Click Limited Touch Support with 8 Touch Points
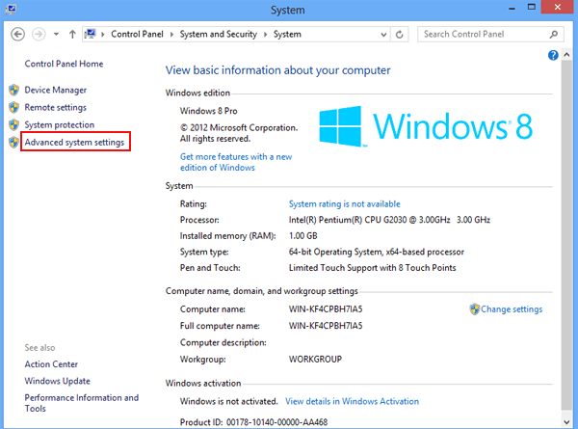578x429 pixels. (x=372, y=268)
